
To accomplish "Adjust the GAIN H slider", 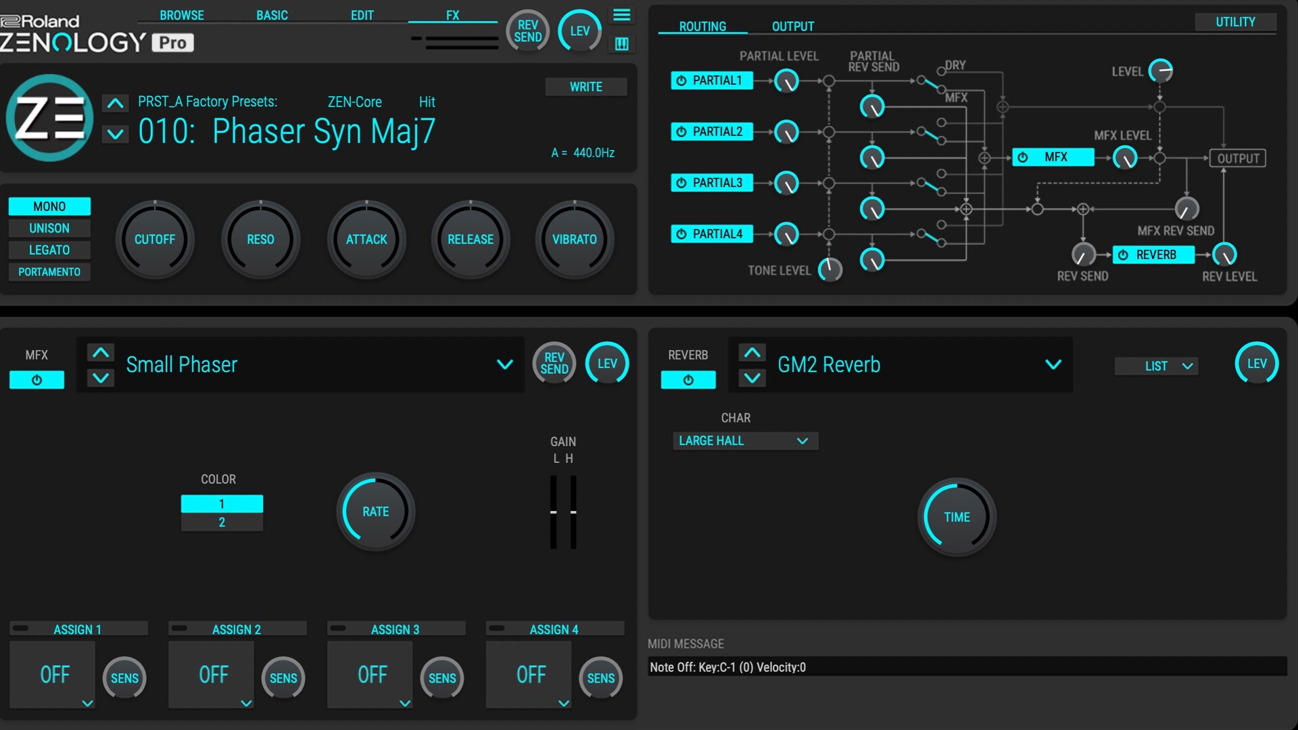I will pyautogui.click(x=573, y=512).
